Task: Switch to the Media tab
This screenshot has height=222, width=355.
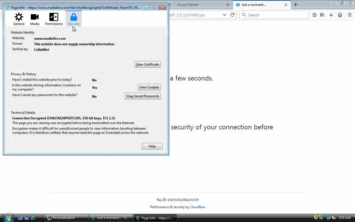Action: pyautogui.click(x=35, y=19)
